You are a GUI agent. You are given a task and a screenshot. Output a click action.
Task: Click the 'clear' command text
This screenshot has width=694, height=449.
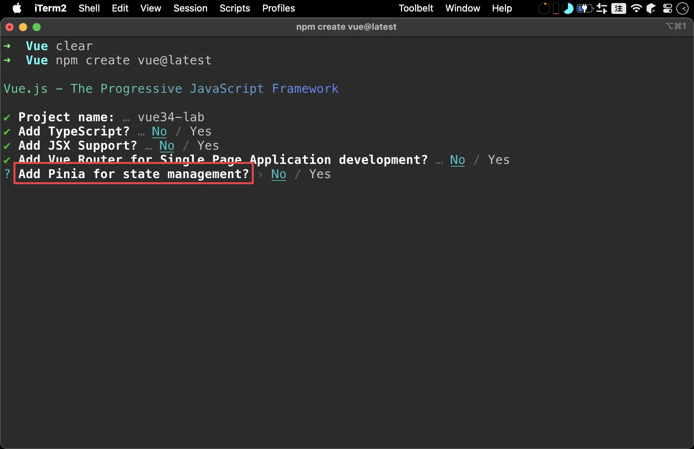coord(74,46)
